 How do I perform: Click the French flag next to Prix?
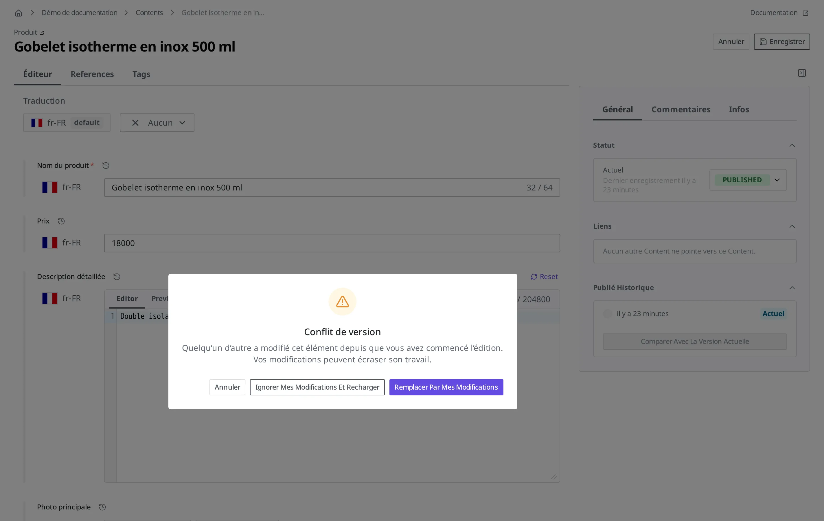[x=49, y=243]
